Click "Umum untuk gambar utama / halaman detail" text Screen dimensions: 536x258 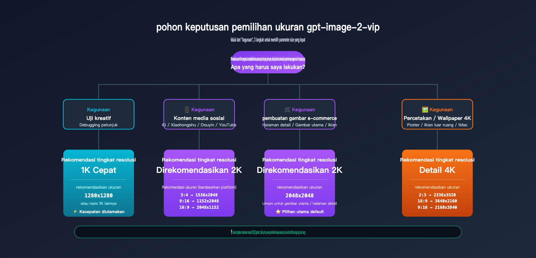coord(299,203)
